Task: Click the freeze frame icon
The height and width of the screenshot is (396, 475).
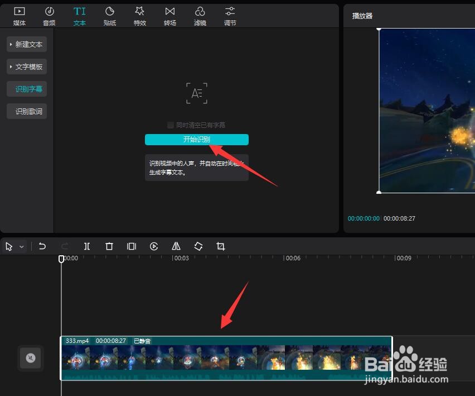Action: pos(132,246)
